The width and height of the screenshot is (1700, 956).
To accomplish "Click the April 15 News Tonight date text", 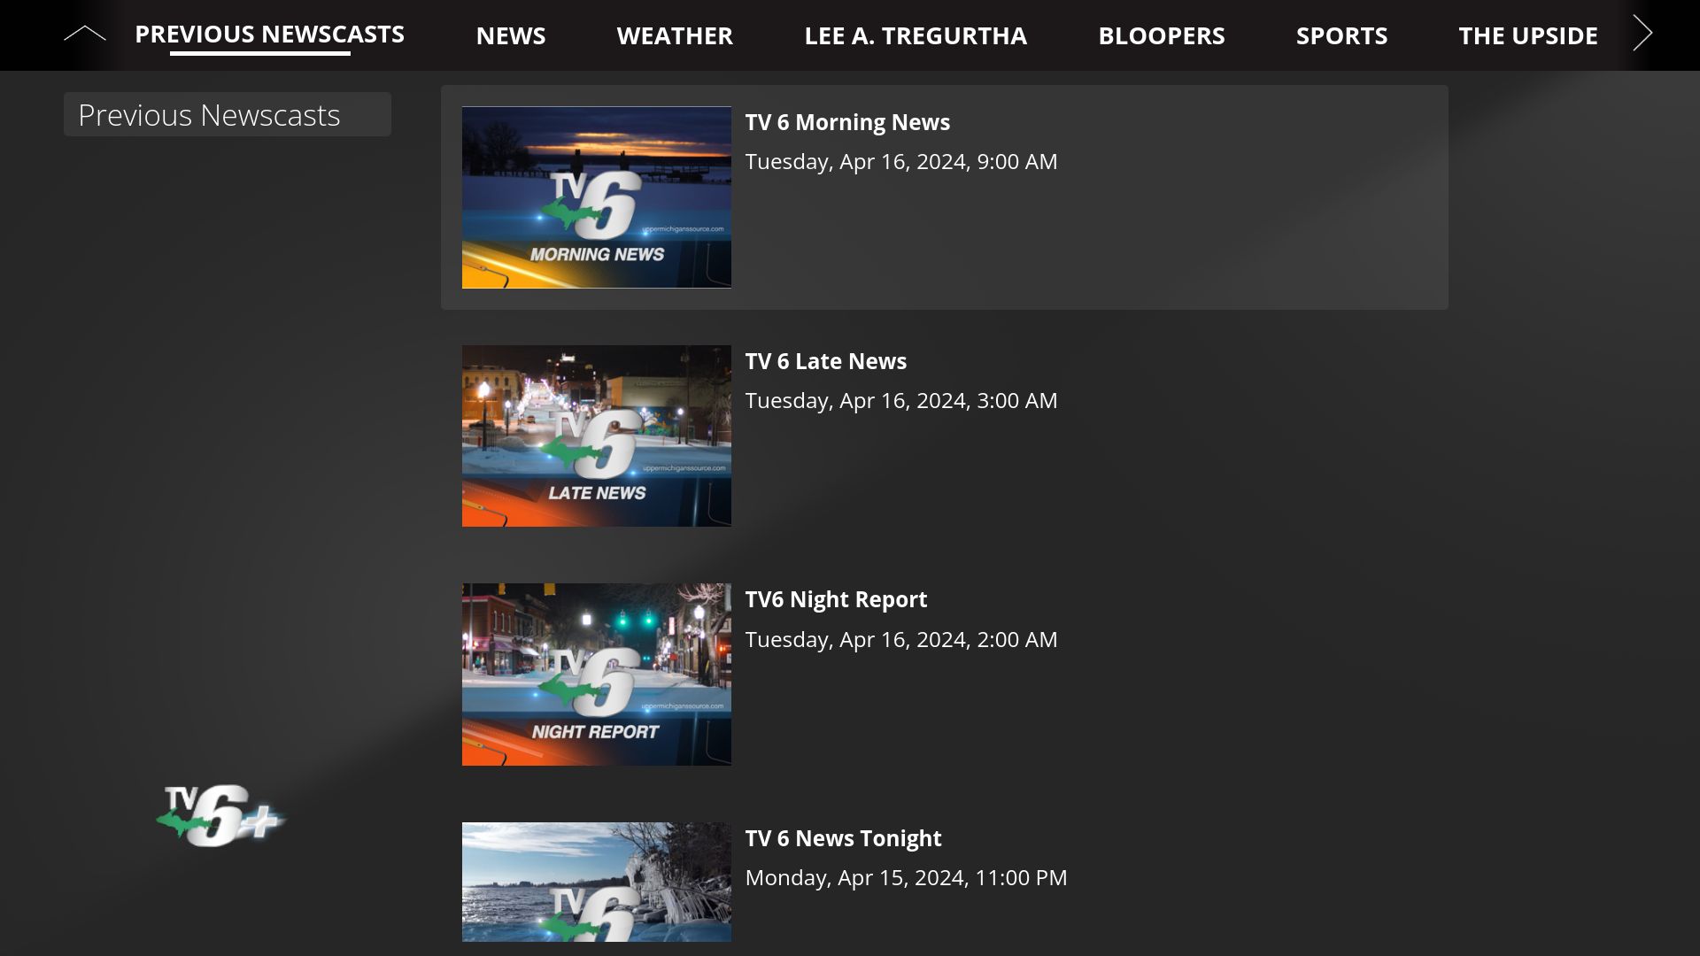I will pyautogui.click(x=906, y=877).
